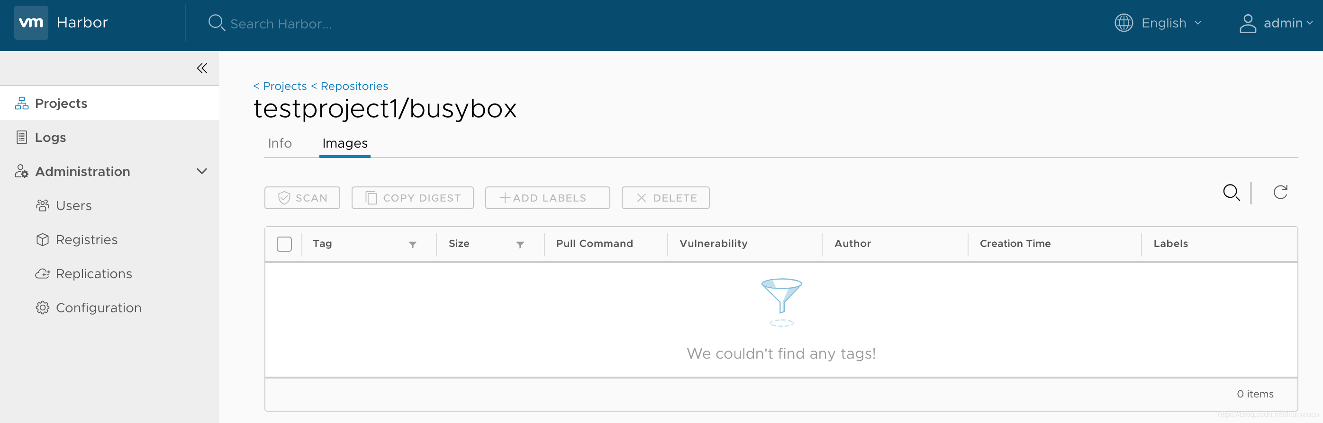
Task: Click the COPY DIGEST button
Action: 412,198
